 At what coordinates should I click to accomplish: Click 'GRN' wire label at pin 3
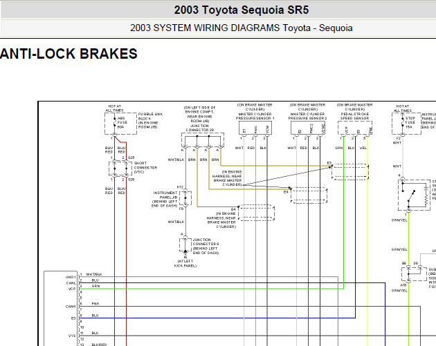(96, 286)
